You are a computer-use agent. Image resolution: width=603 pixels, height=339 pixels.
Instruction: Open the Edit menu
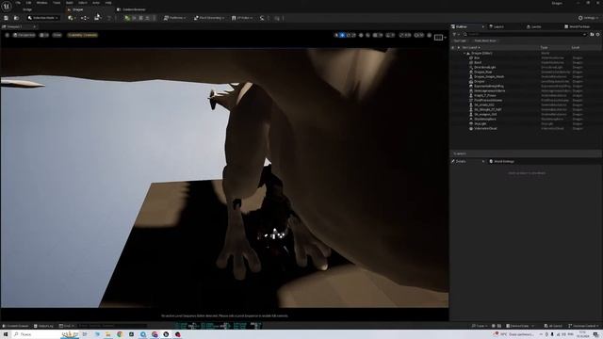point(28,3)
